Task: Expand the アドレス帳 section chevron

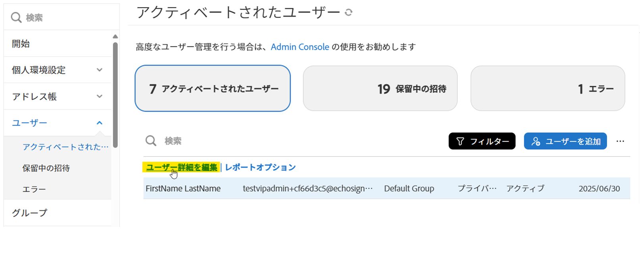Action: pos(100,96)
